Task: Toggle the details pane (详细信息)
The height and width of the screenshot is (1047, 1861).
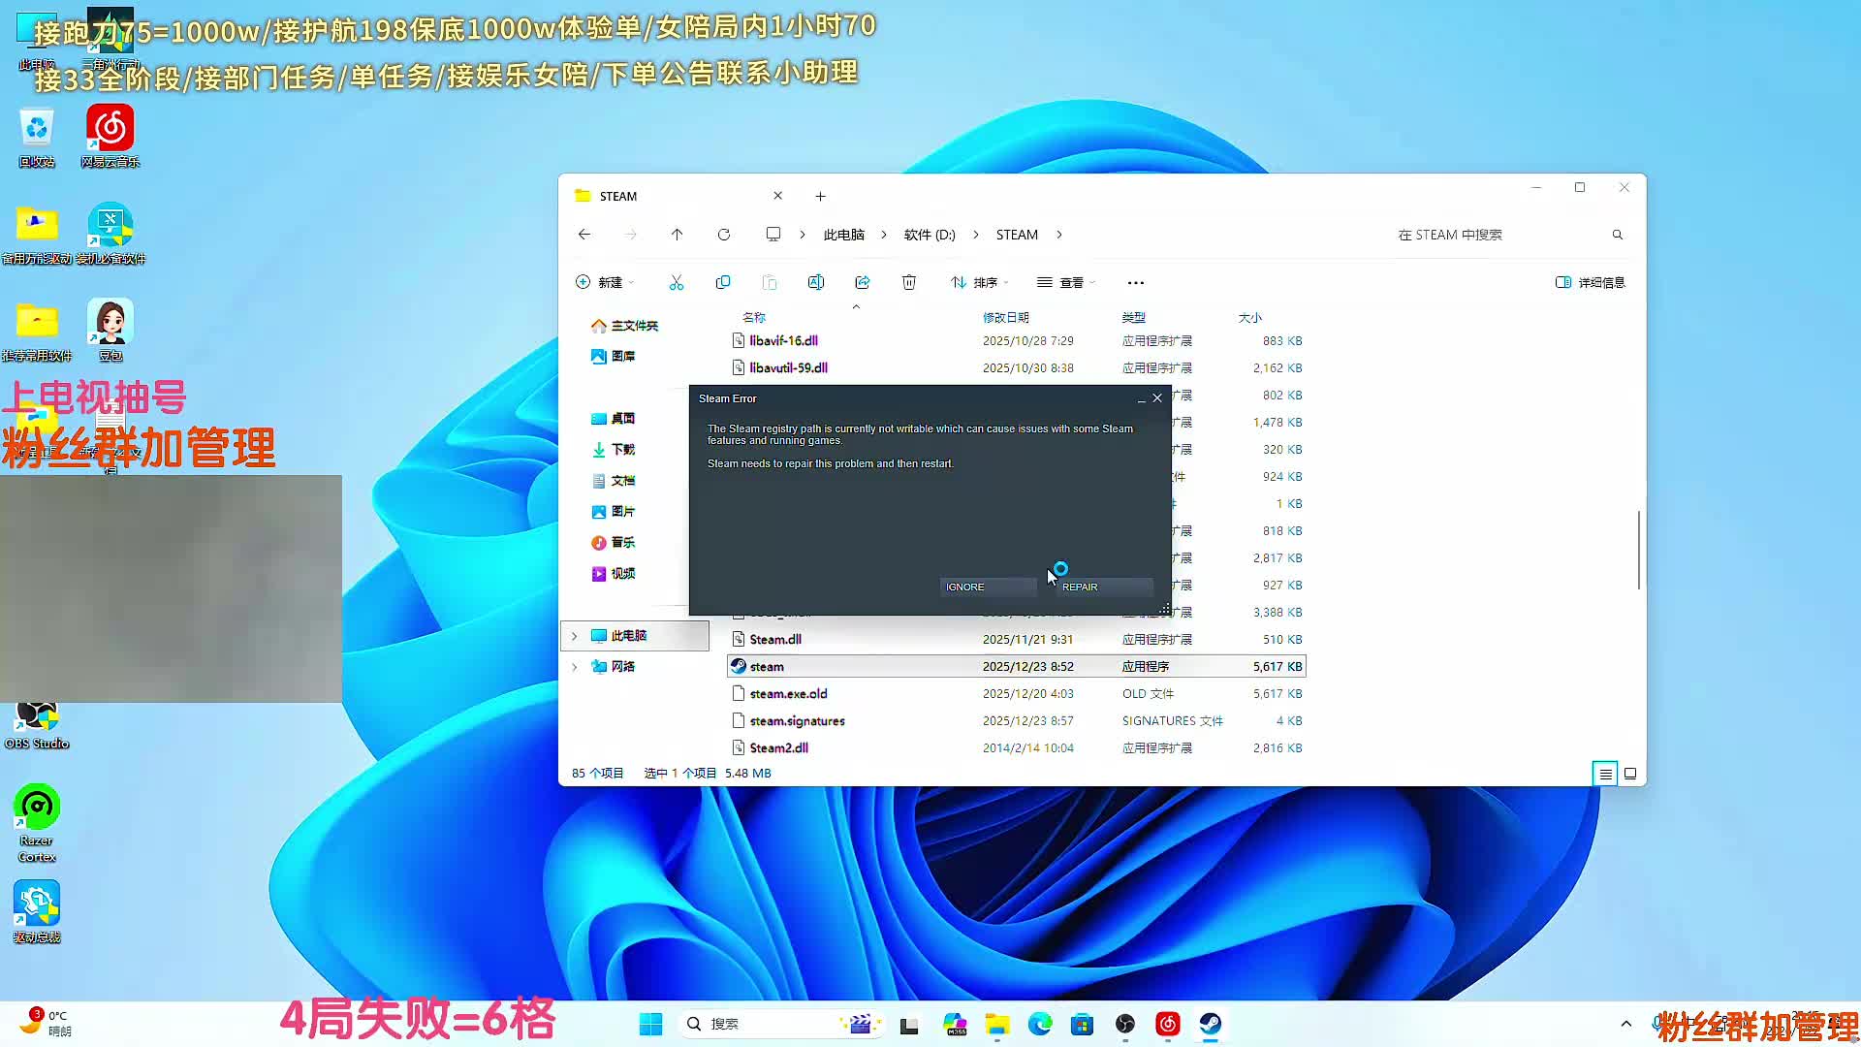Action: point(1590,282)
